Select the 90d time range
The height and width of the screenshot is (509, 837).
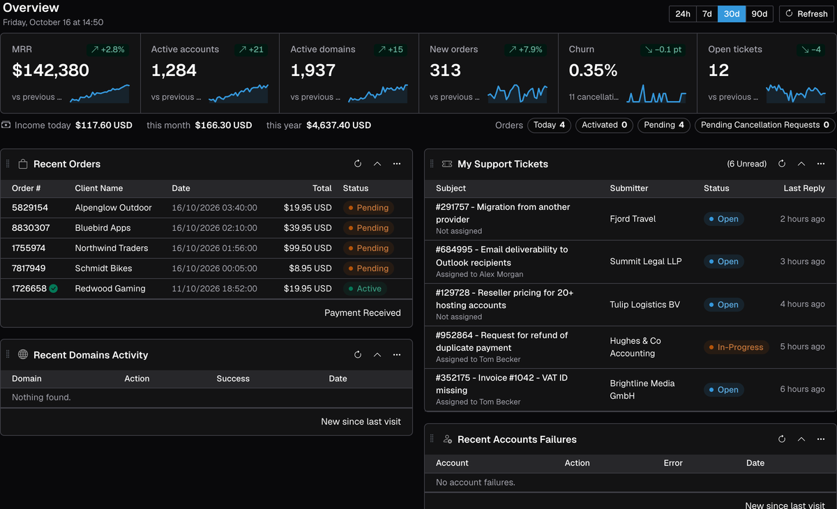pos(759,14)
